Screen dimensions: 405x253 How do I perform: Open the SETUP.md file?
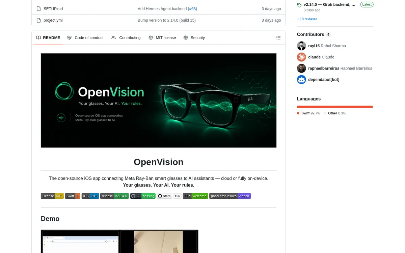click(x=53, y=9)
